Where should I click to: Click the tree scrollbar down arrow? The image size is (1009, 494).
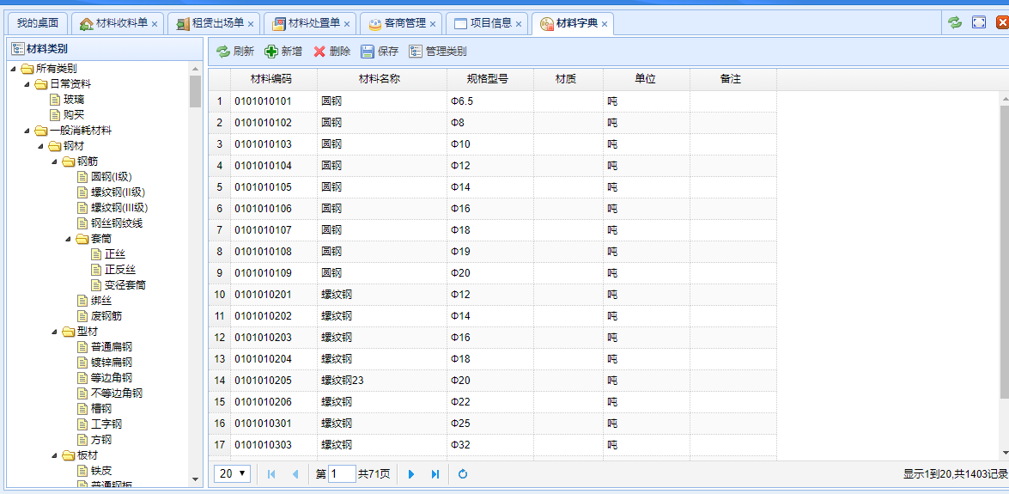pyautogui.click(x=196, y=479)
